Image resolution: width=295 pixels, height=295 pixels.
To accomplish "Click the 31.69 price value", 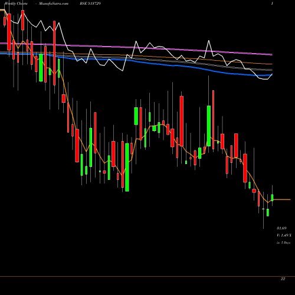I will pyautogui.click(x=281, y=228).
